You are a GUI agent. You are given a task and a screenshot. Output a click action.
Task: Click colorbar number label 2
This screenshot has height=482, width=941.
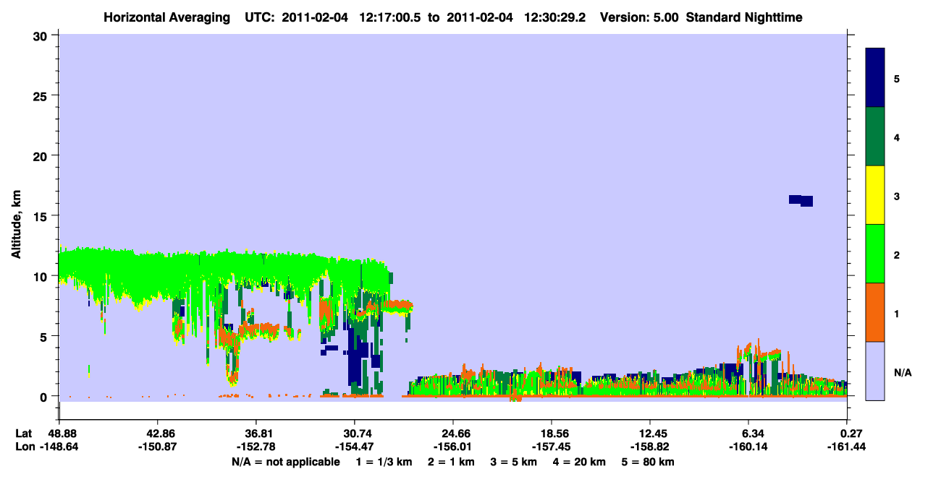pos(897,255)
